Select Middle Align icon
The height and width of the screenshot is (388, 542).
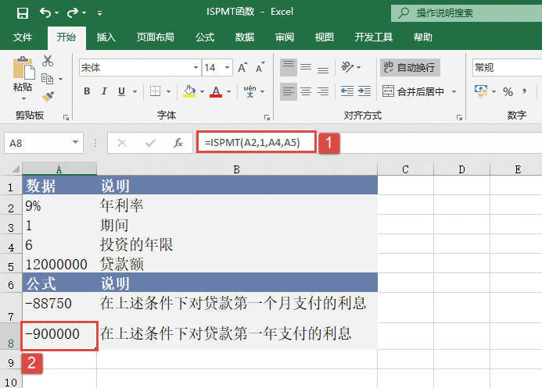(306, 68)
